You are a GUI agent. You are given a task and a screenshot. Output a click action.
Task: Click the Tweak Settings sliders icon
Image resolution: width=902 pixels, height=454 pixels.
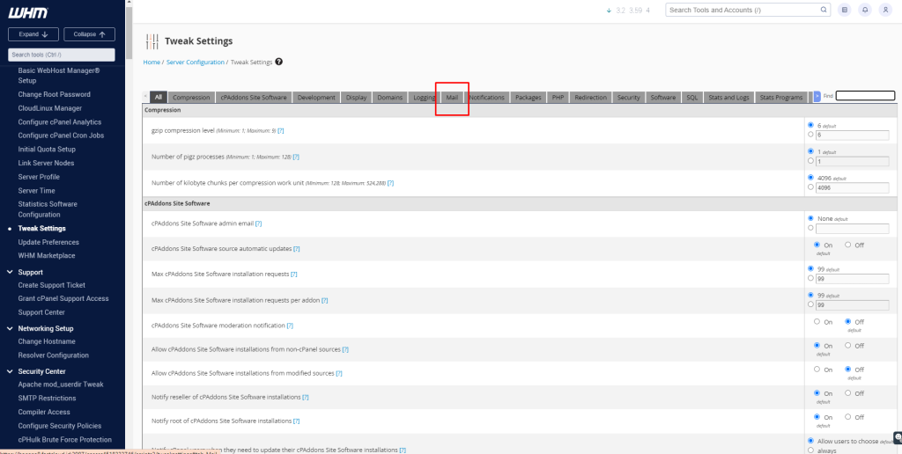[x=152, y=41]
